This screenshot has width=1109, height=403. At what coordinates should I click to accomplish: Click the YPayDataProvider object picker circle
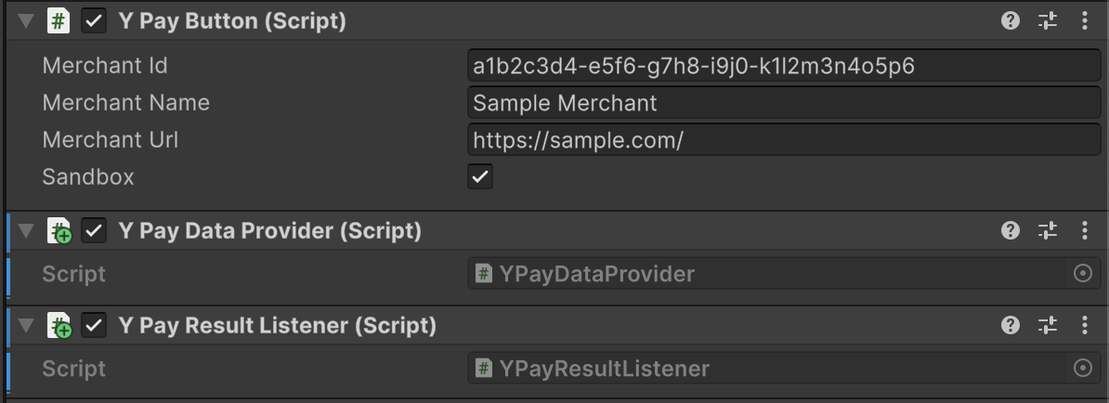tap(1082, 274)
